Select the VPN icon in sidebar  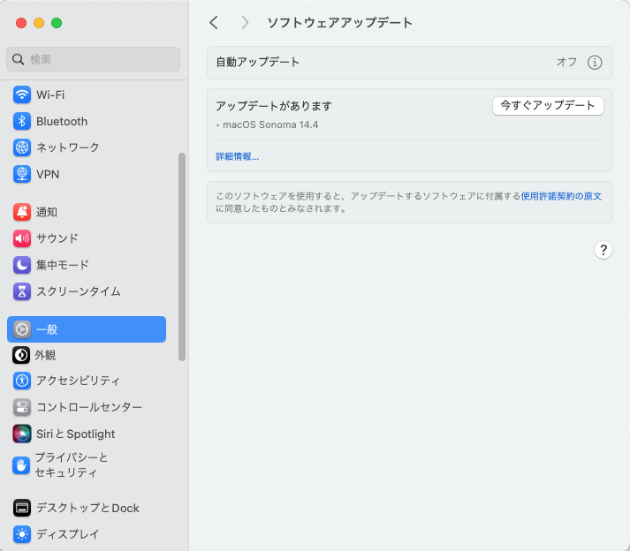pyautogui.click(x=22, y=174)
